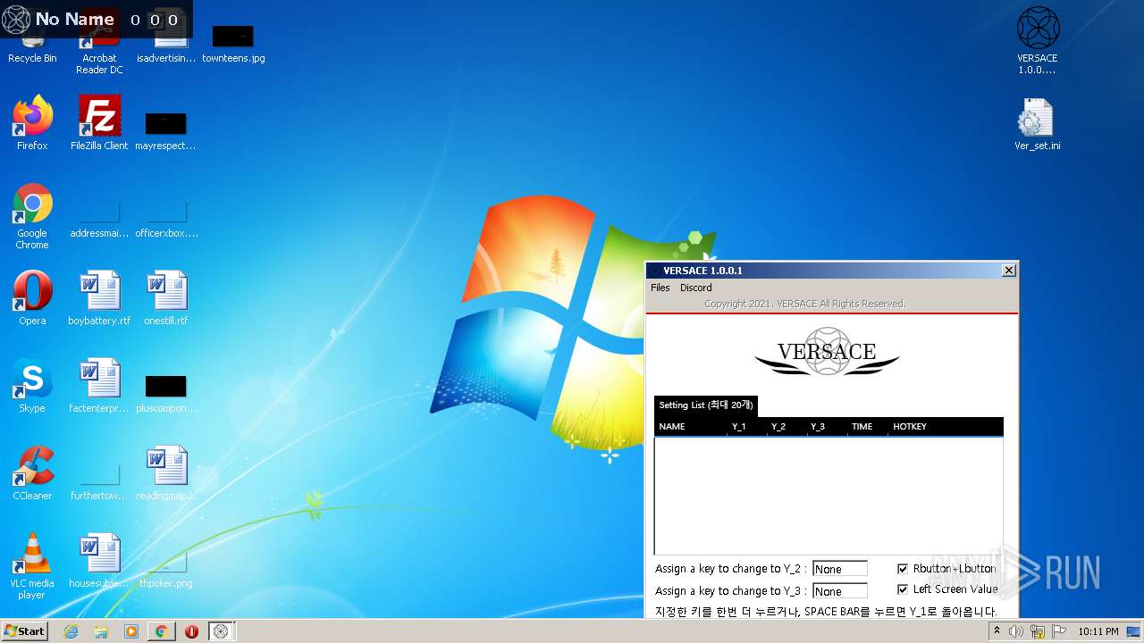The image size is (1144, 643).
Task: Open the Discord menu in VERSACE
Action: (696, 288)
